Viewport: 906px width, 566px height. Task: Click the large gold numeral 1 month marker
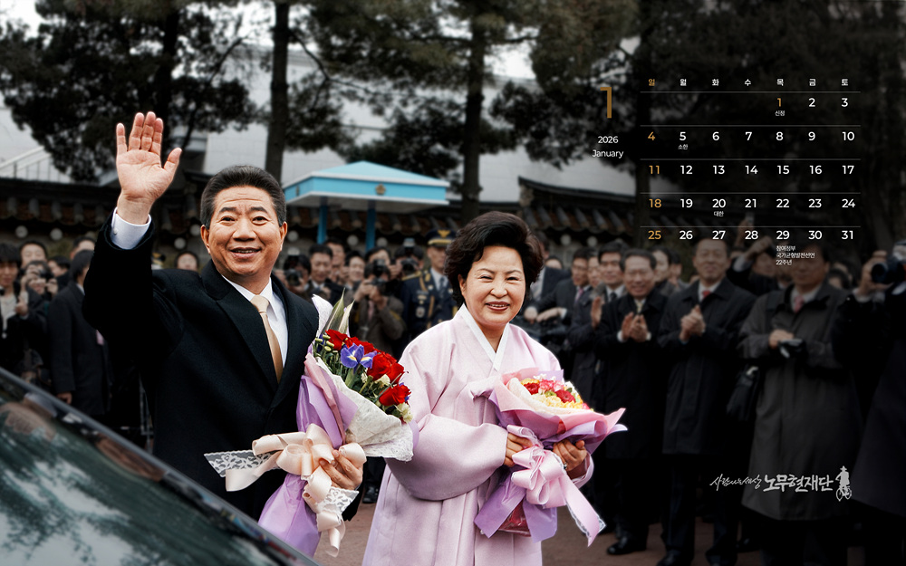pos(608,102)
